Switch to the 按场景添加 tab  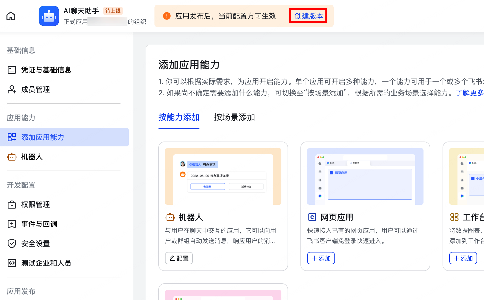pos(234,118)
